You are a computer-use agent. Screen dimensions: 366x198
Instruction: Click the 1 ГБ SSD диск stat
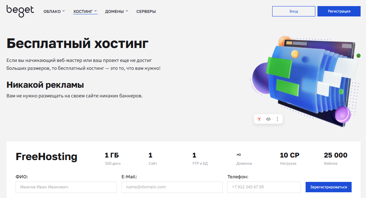112,159
